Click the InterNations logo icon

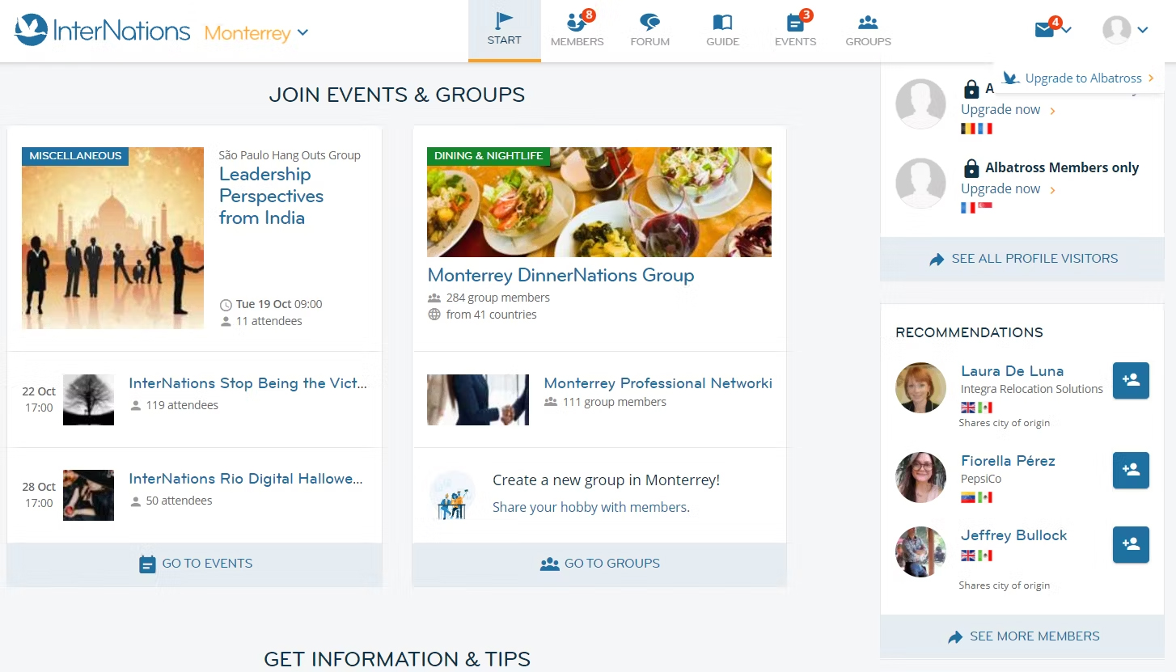point(31,31)
